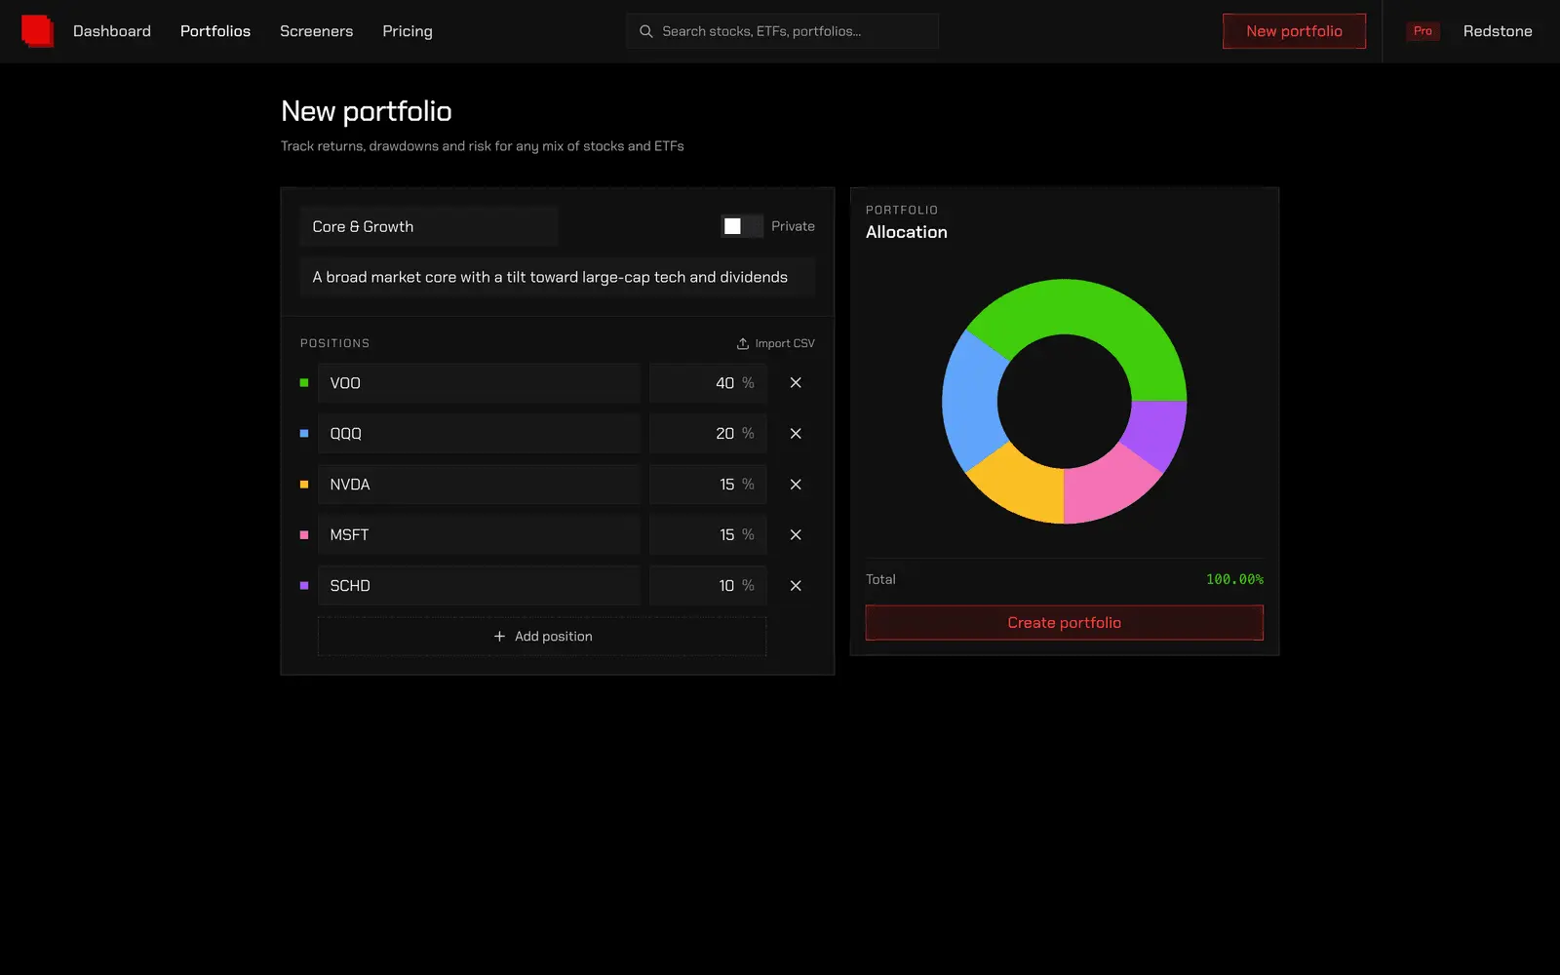Click the QQQ ticker input
Screen dimensions: 1560x975
pos(479,434)
